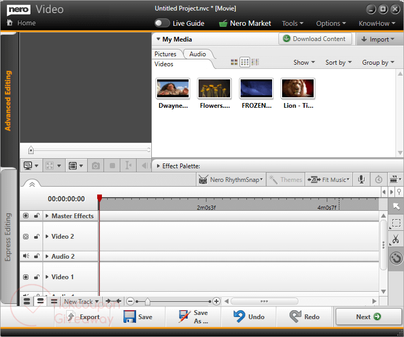Screen dimensions: 404x337
Task: Collapse the timeline panel with double chevron
Action: click(x=32, y=184)
